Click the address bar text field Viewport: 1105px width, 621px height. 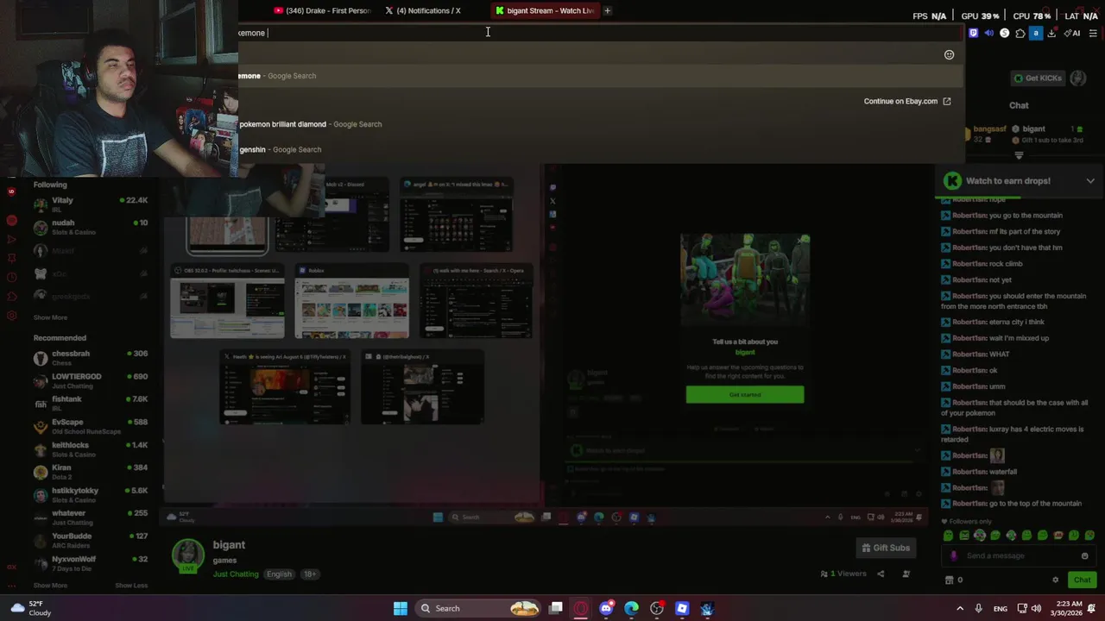(x=601, y=33)
